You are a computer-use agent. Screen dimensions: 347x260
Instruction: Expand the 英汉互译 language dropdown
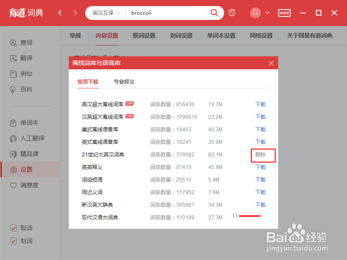click(x=106, y=13)
